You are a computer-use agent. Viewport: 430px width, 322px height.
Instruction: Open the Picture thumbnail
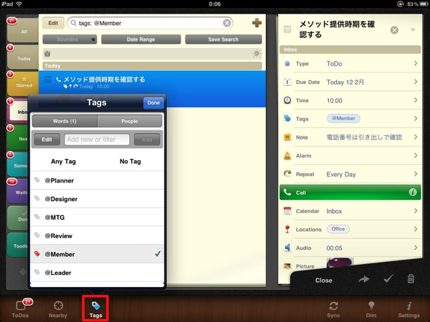pos(340,263)
